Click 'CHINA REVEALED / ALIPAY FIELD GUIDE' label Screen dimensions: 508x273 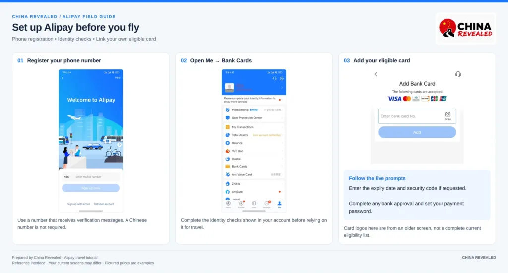pyautogui.click(x=64, y=16)
